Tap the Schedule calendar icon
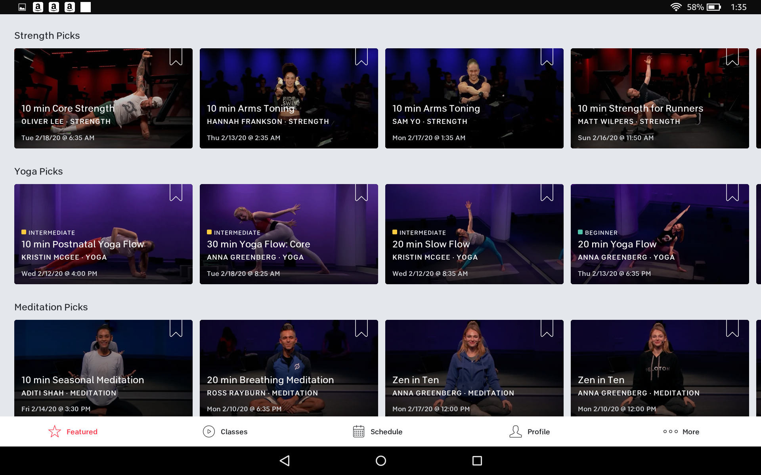The height and width of the screenshot is (475, 761). click(359, 431)
